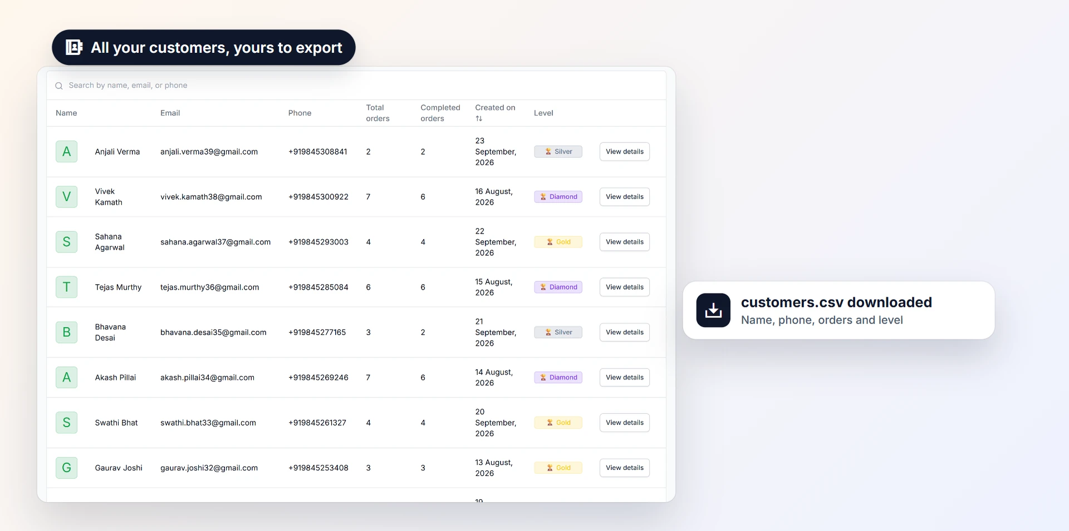Open View details for Sahana Agarwal
1069x531 pixels.
click(x=625, y=242)
